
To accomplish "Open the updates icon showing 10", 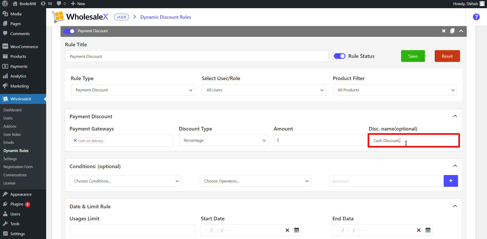I will [x=46, y=4].
